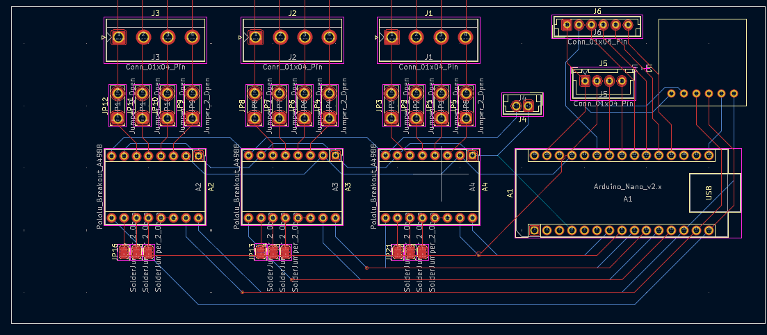Click the Conn_01x04_Pin label under J3
Image resolution: width=767 pixels, height=335 pixels.
(x=156, y=67)
